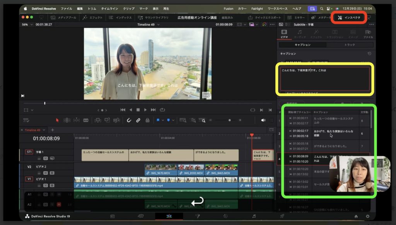Switch to the トラック tab in inspector
Image resolution: width=396 pixels, height=225 pixels.
pos(349,45)
